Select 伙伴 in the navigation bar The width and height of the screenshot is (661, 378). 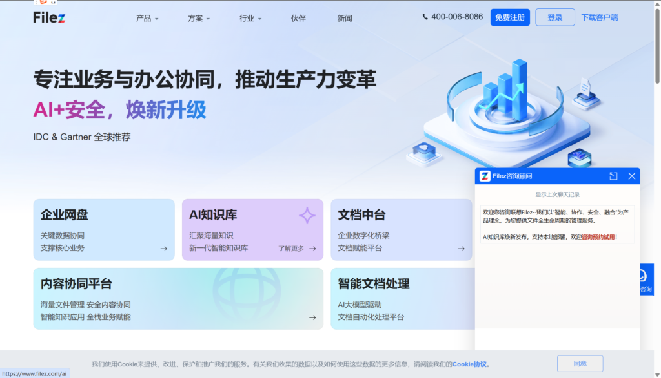point(298,18)
